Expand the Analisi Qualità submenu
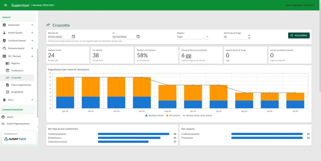This screenshot has height=161, width=321. tap(32, 33)
